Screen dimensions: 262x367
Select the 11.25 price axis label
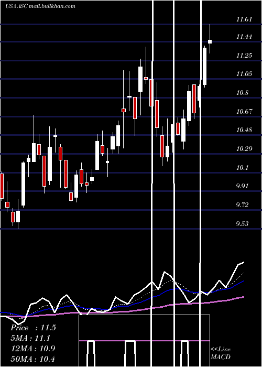click(x=244, y=55)
